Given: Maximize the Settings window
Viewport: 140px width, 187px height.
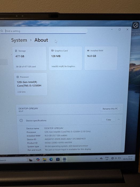Looking at the screenshot, I should [x=119, y=29].
